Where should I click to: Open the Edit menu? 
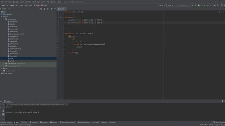click(x=6, y=2)
